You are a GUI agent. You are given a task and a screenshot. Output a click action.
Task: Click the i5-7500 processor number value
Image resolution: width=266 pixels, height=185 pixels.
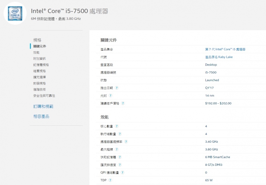click(x=211, y=72)
